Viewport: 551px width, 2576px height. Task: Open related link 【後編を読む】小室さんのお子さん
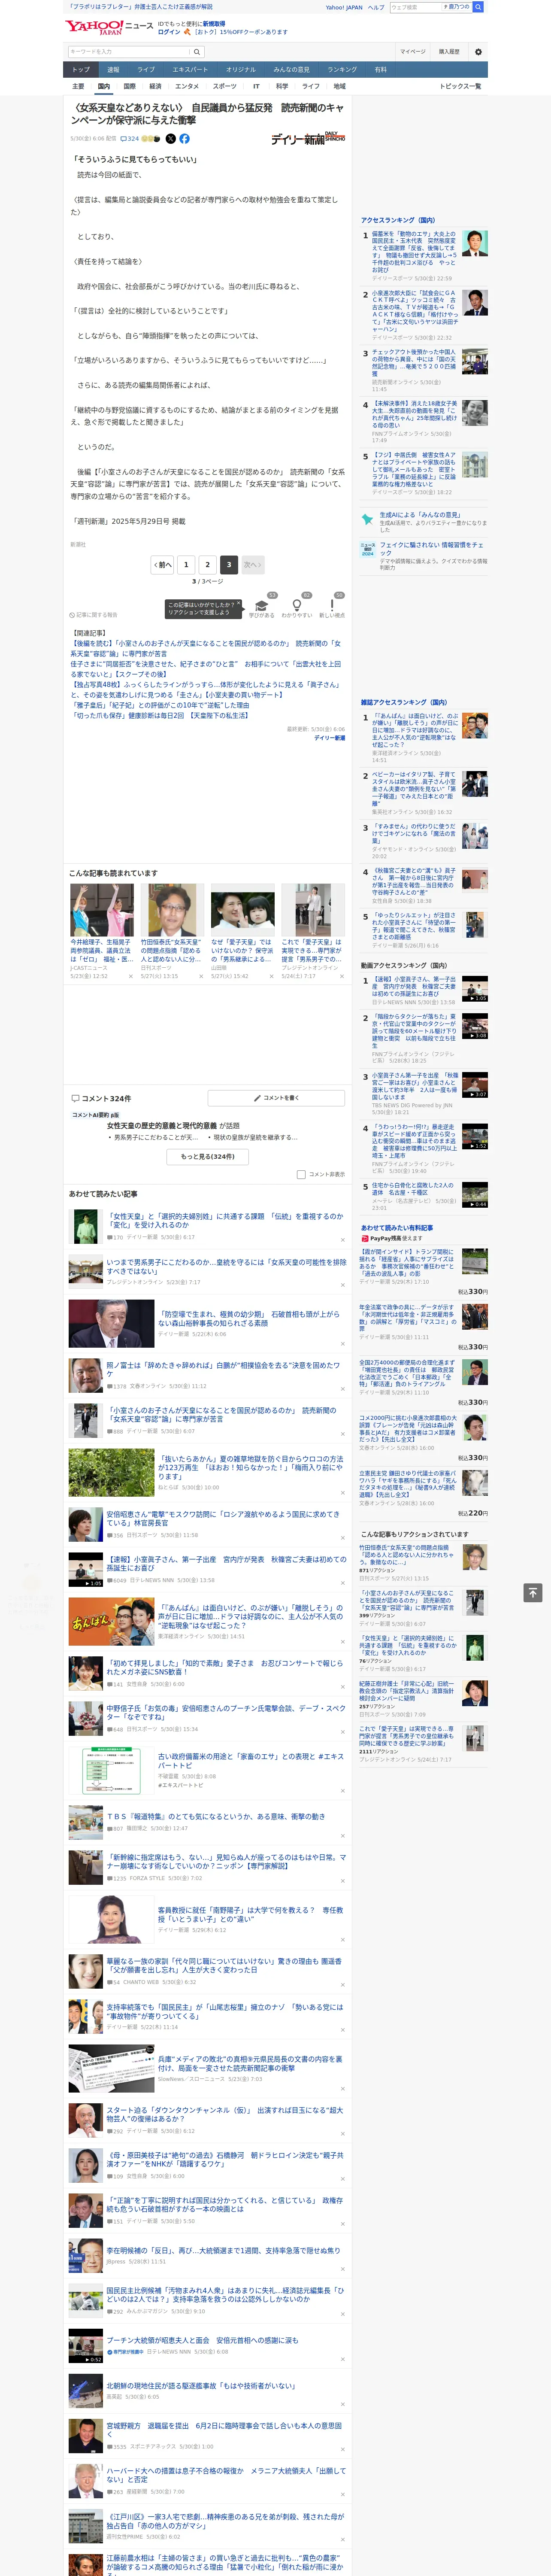tap(205, 648)
